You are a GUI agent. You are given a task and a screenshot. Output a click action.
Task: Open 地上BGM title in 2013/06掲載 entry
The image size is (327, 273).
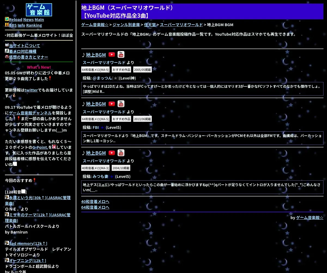96,104
